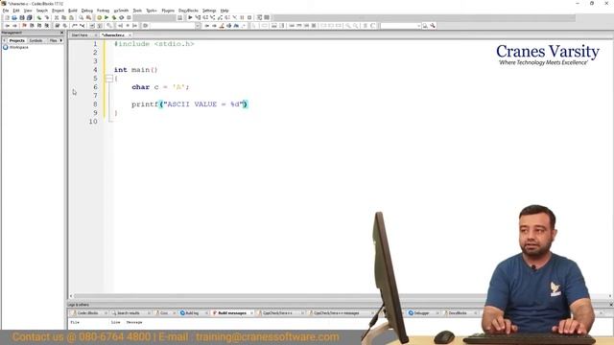The image size is (614, 345).
Task: Open the Debugger log tab
Action: coord(421,313)
